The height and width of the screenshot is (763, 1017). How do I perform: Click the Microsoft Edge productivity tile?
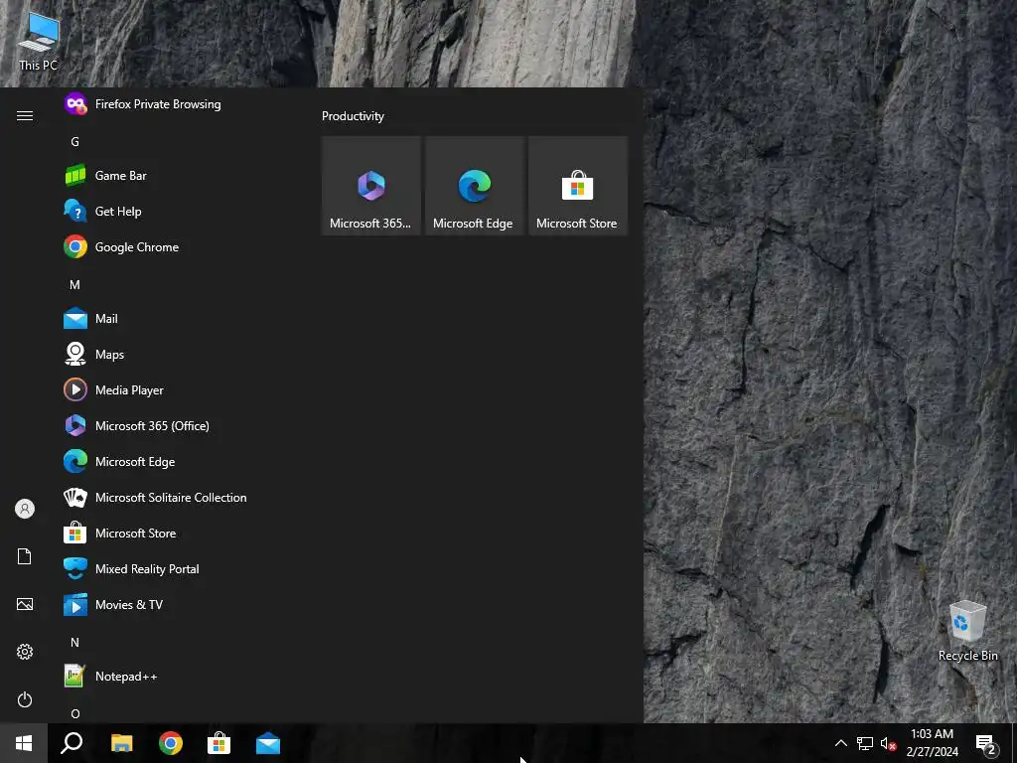tap(475, 186)
